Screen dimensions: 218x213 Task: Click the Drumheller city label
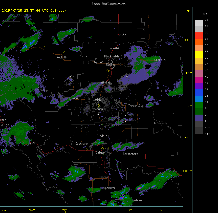pos(161,123)
